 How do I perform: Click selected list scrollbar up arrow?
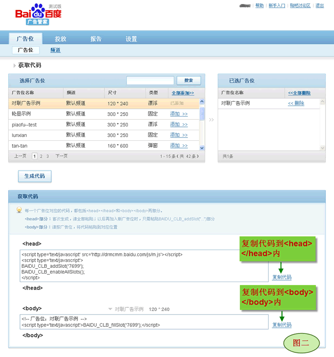pos(323,102)
